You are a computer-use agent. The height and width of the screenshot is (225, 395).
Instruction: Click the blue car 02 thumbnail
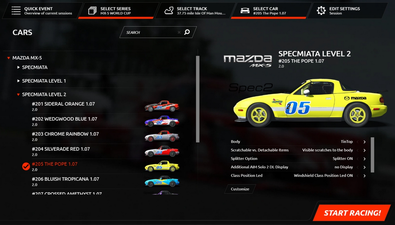[x=162, y=121]
